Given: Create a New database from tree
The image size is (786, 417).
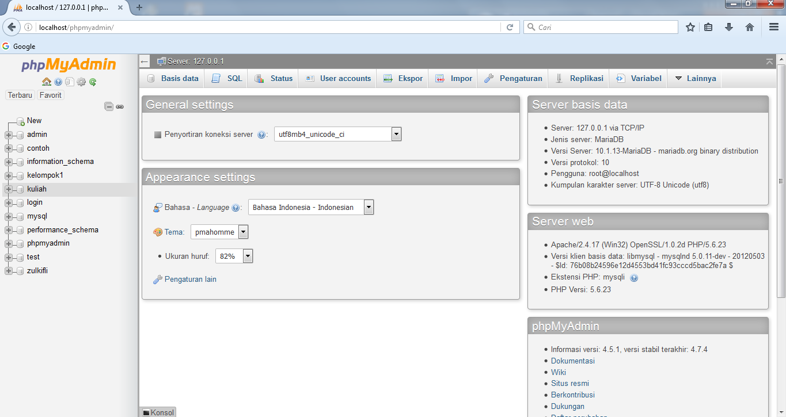Looking at the screenshot, I should (x=34, y=121).
